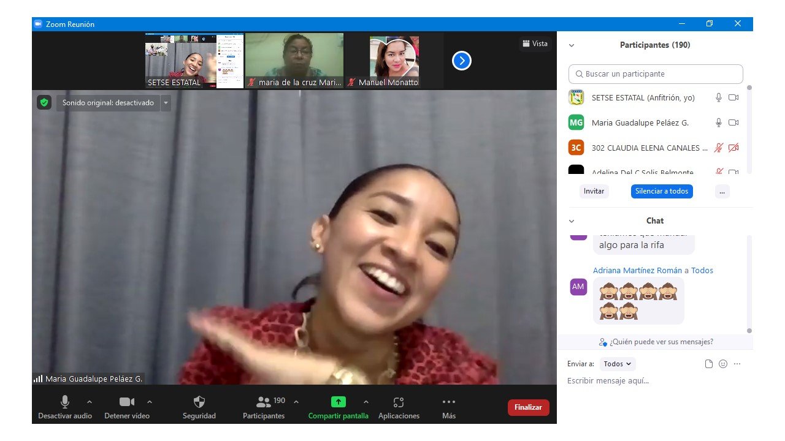
Task: Click the monkey emoji chat message
Action: tap(638, 301)
